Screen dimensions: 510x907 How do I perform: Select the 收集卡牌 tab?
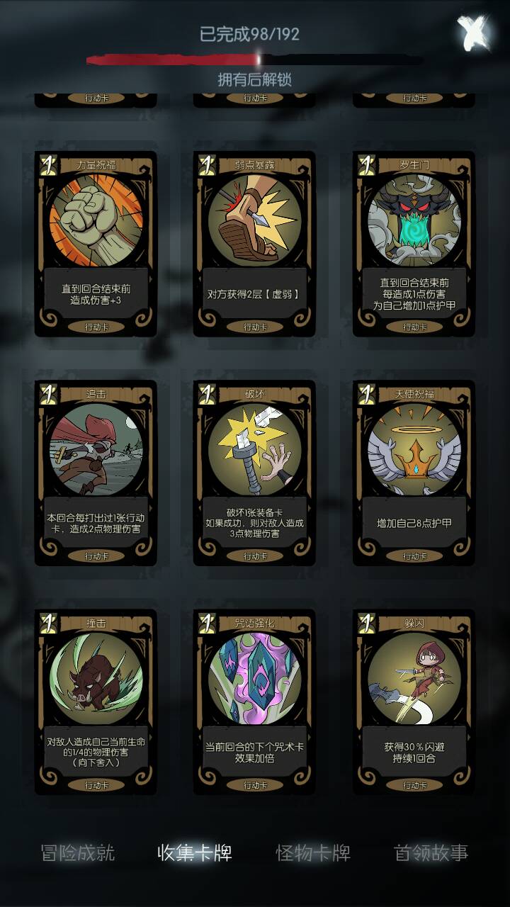pos(195,852)
